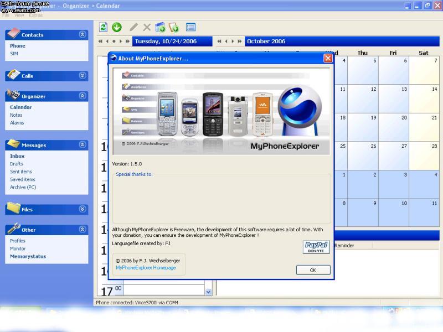This screenshot has width=443, height=332.
Task: Select Phone under Contacts
Action: pos(18,46)
